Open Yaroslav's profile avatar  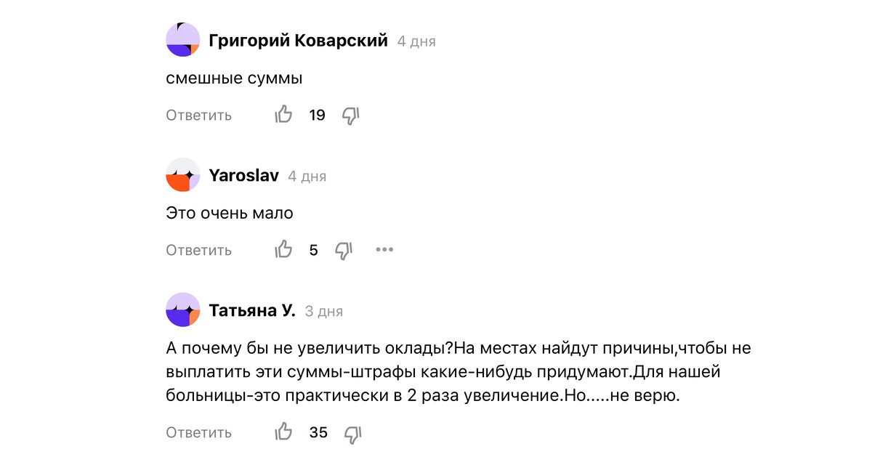(x=182, y=175)
